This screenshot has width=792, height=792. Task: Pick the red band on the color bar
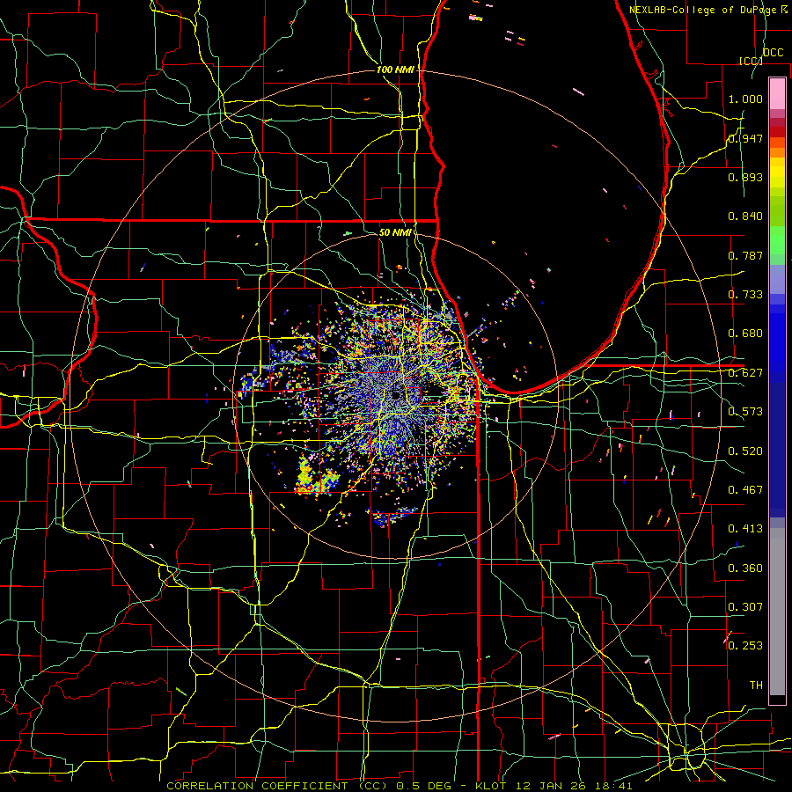pos(777,132)
